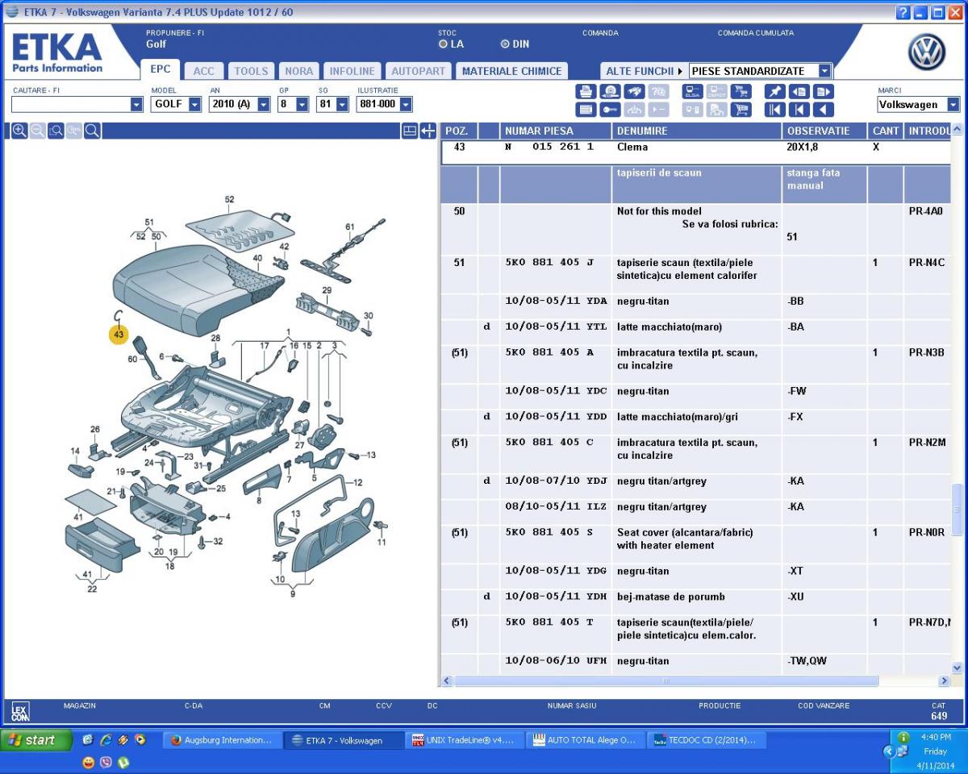Image resolution: width=968 pixels, height=774 pixels.
Task: Click the ALTE FUNCTII button
Action: click(643, 71)
